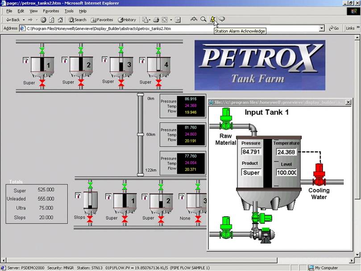Click the Edit page toolbar icon
The image size is (361, 271).
[164, 20]
